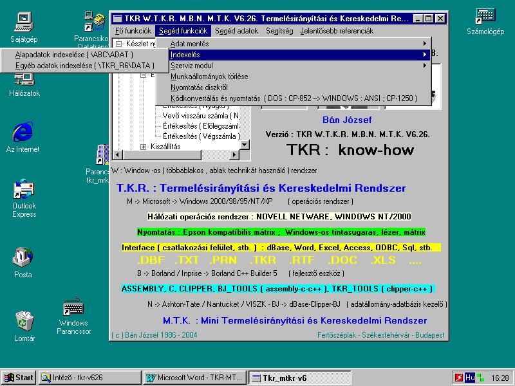Open the Hálózatok desktop icon
Viewport: 515px width, 386px height.
[x=24, y=86]
